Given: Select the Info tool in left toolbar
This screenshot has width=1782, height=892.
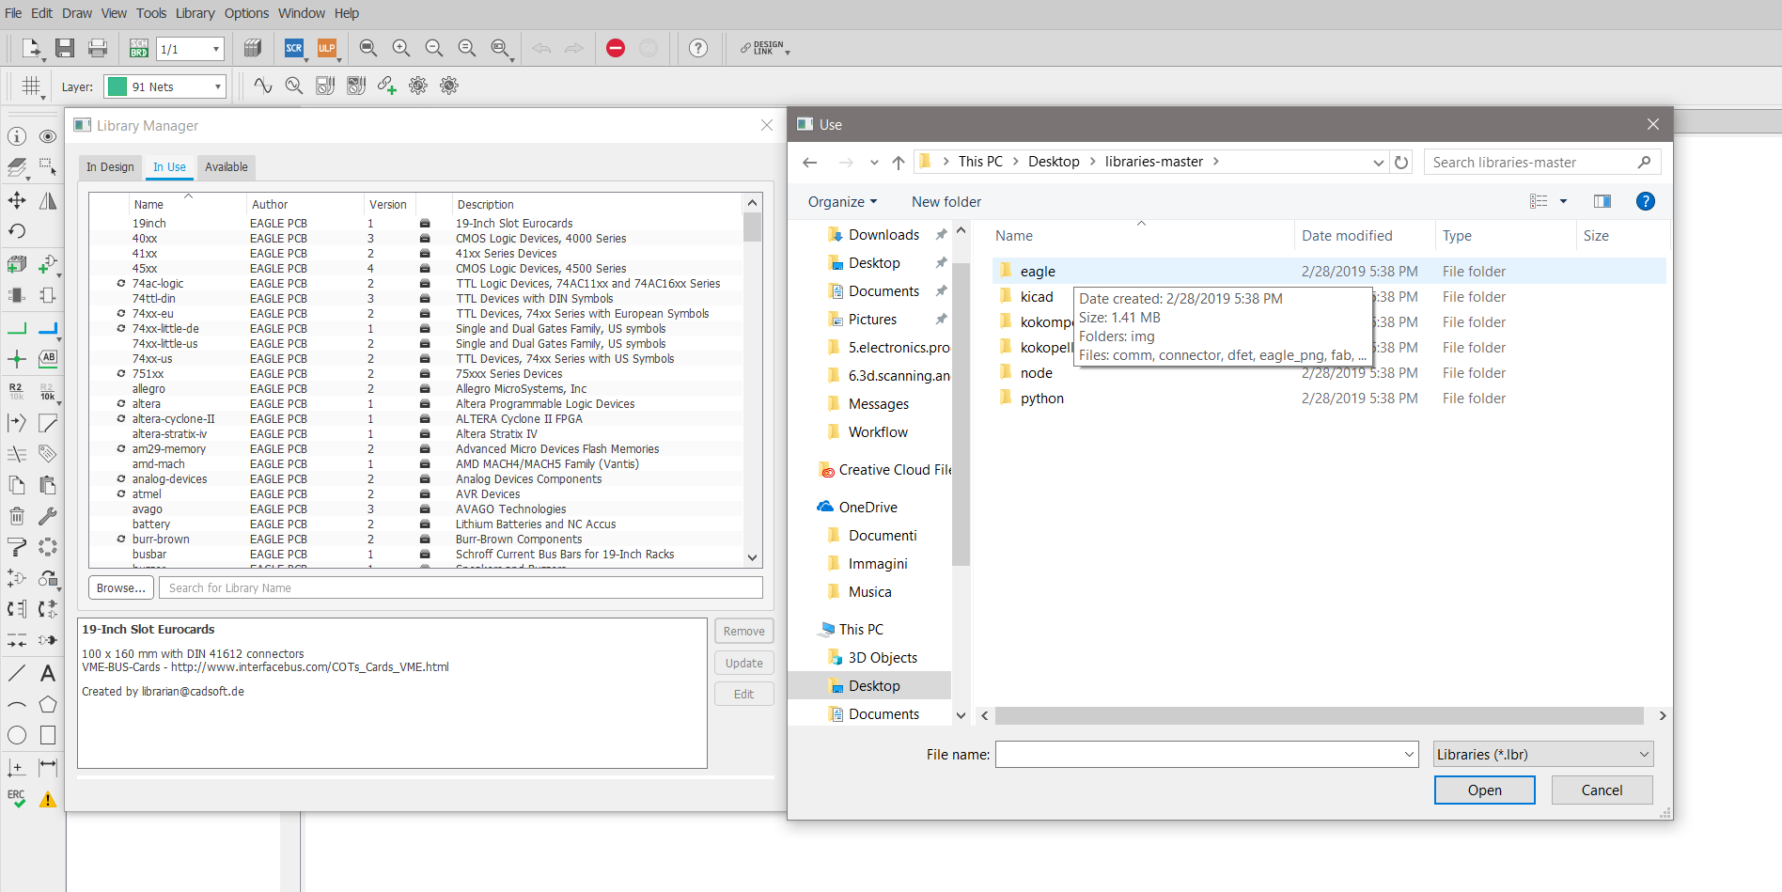Looking at the screenshot, I should pos(17,137).
